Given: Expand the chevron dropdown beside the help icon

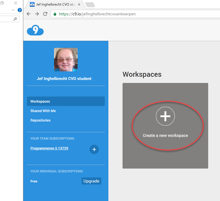Looking at the screenshot, I should point(14,10).
